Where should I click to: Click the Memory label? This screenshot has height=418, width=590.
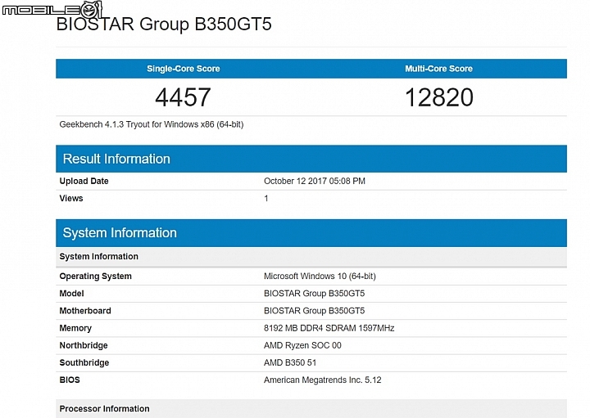[75, 328]
